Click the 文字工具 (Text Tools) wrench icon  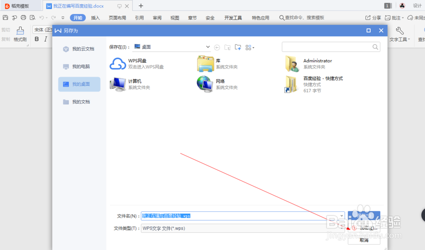399,31
